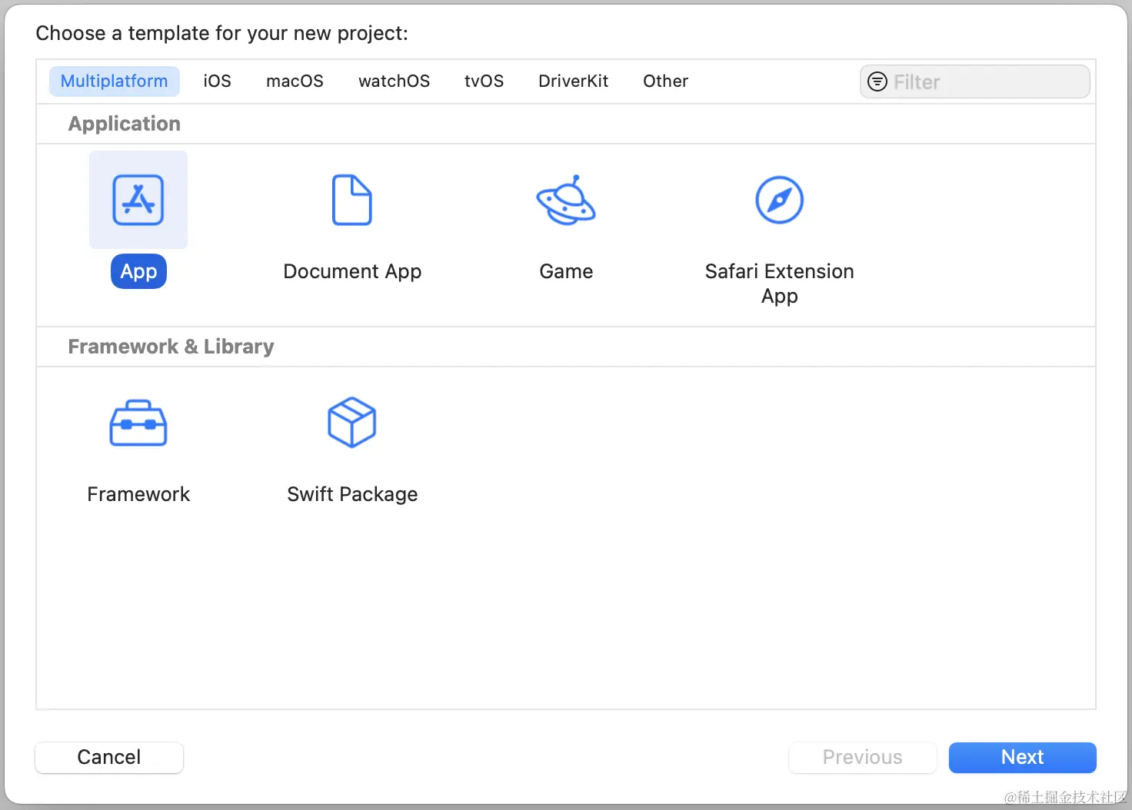Viewport: 1132px width, 810px height.
Task: Pick the Game template UFO icon
Action: pyautogui.click(x=566, y=200)
